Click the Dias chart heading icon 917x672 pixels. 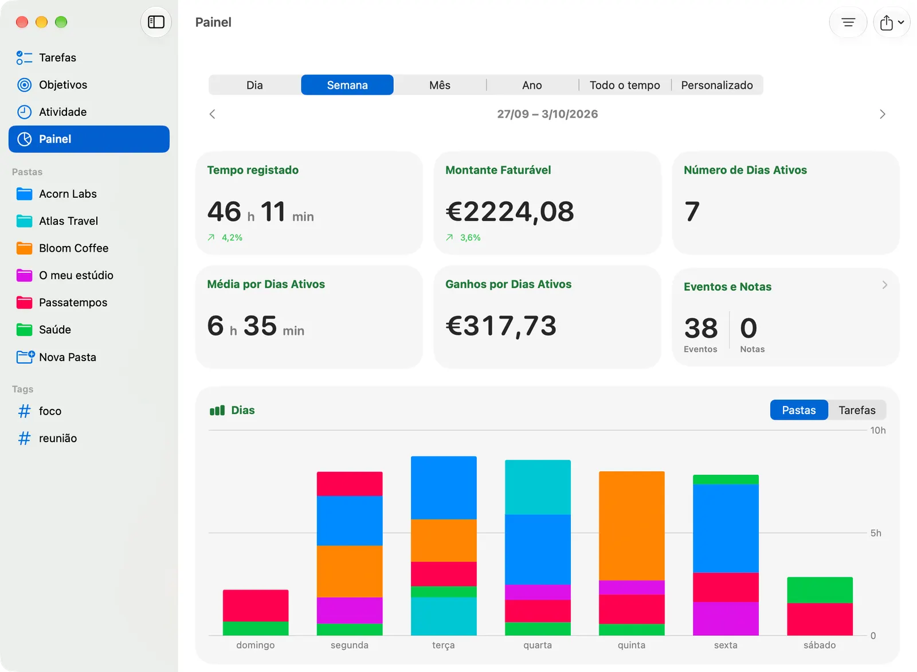point(217,411)
